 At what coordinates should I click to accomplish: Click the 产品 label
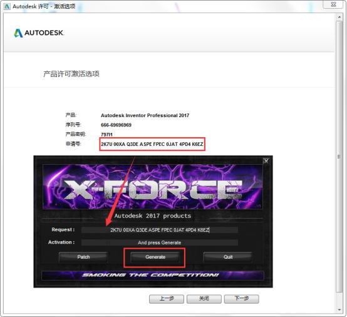71,115
